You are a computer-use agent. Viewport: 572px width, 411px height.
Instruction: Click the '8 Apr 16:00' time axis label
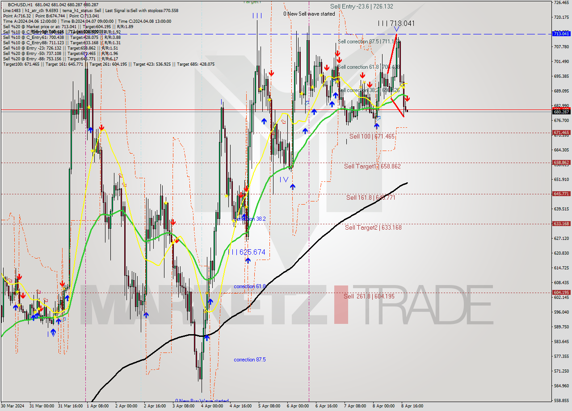click(x=412, y=406)
